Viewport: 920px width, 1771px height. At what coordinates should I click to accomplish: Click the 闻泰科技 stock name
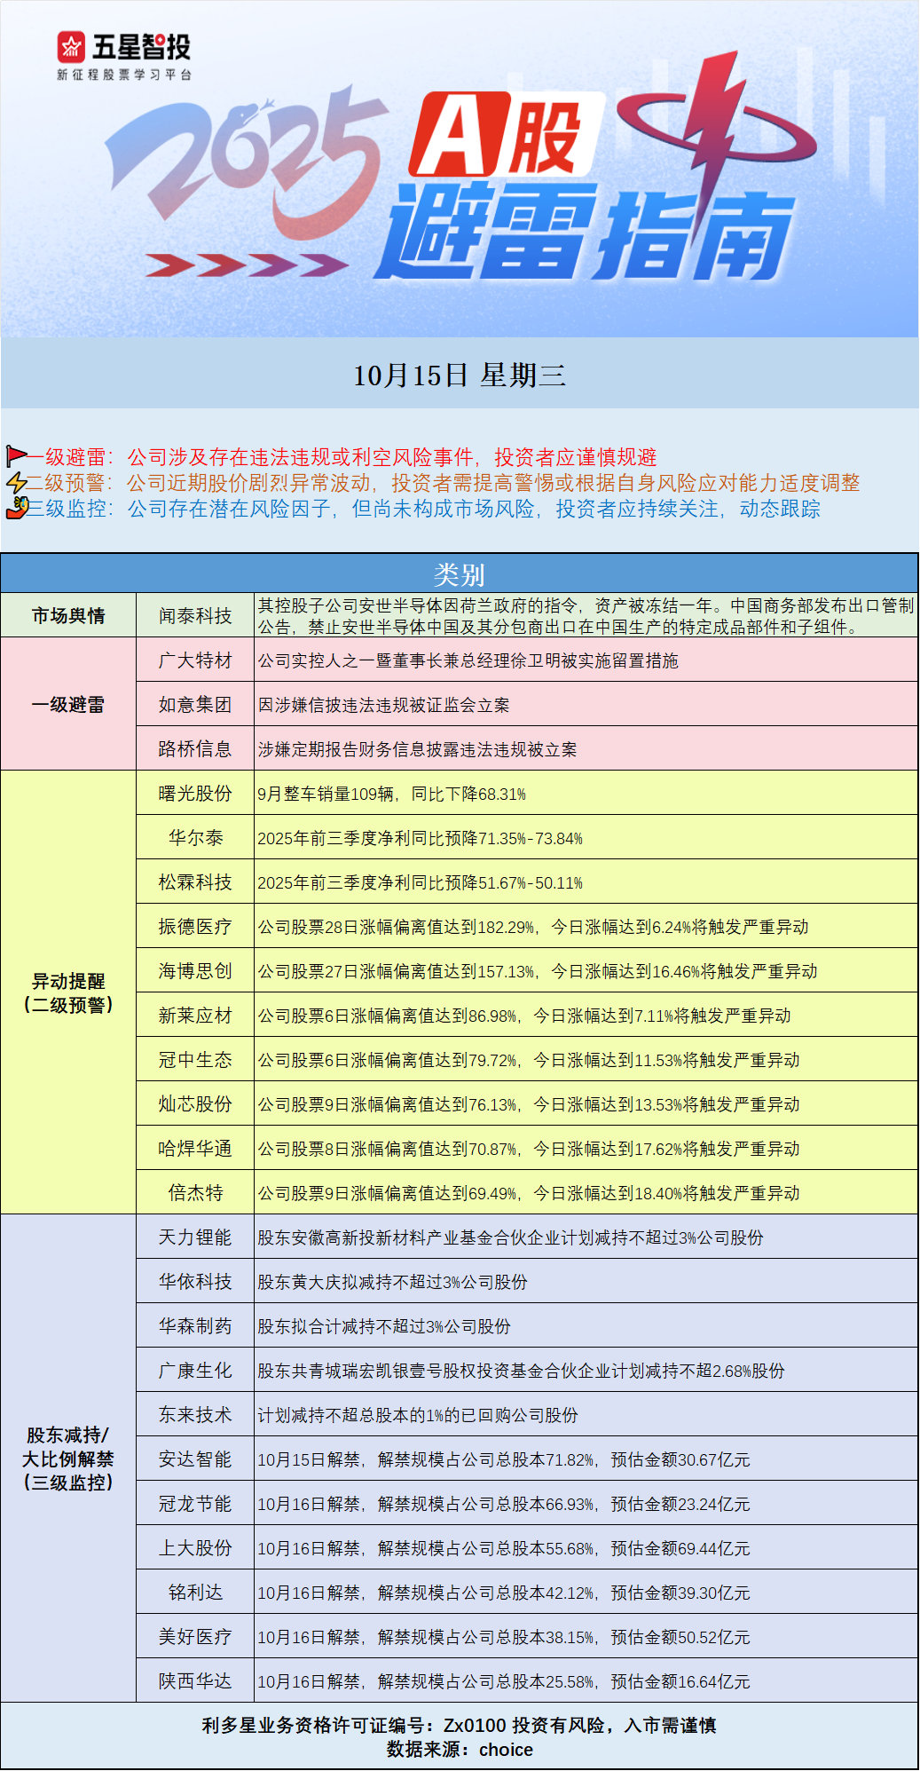click(195, 616)
